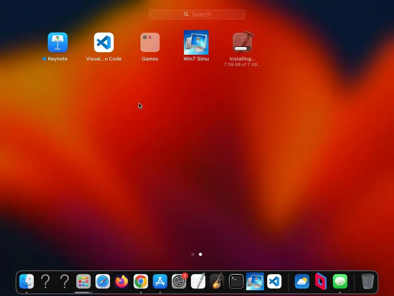The height and width of the screenshot is (296, 394).
Task: Open Terminal from the Dock
Action: (x=236, y=281)
